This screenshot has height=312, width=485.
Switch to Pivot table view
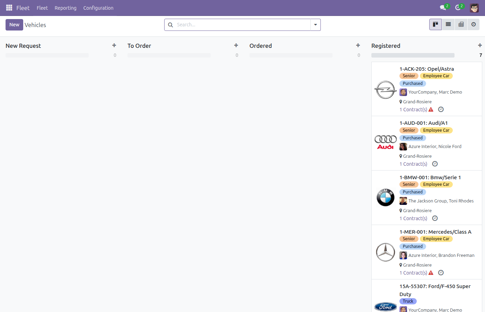click(x=461, y=25)
